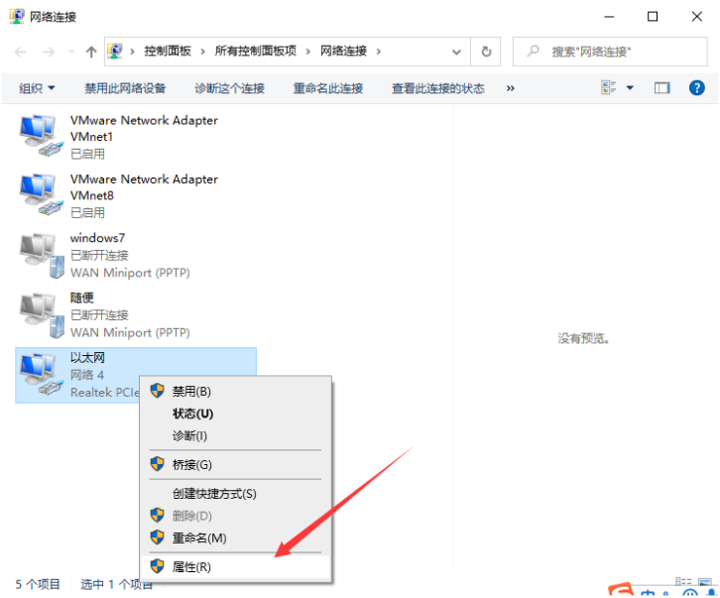
Task: Select the windows7 PPTP connection icon
Action: click(39, 255)
